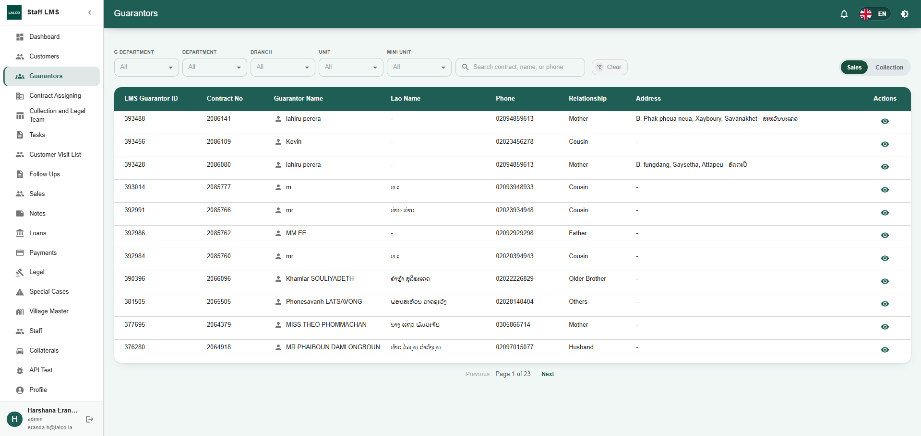This screenshot has height=436, width=921.
Task: View guarantor 393456 Kevin eye icon
Action: (x=885, y=144)
